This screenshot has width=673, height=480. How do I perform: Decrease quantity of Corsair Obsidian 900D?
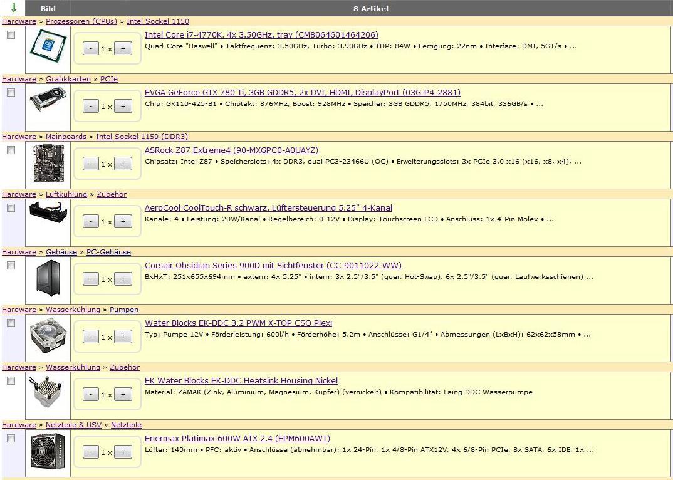point(91,279)
